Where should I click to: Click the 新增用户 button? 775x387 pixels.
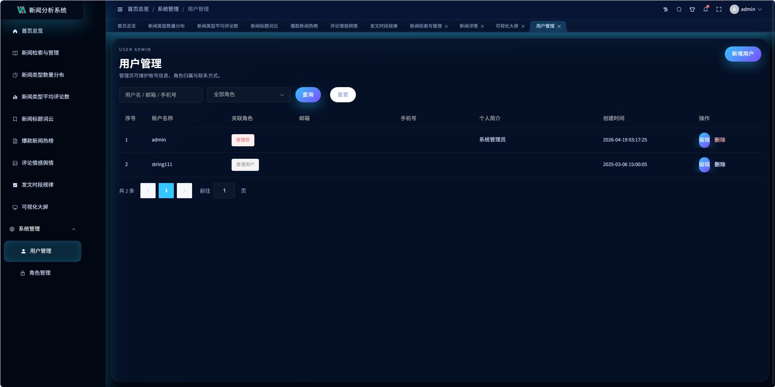click(x=742, y=54)
